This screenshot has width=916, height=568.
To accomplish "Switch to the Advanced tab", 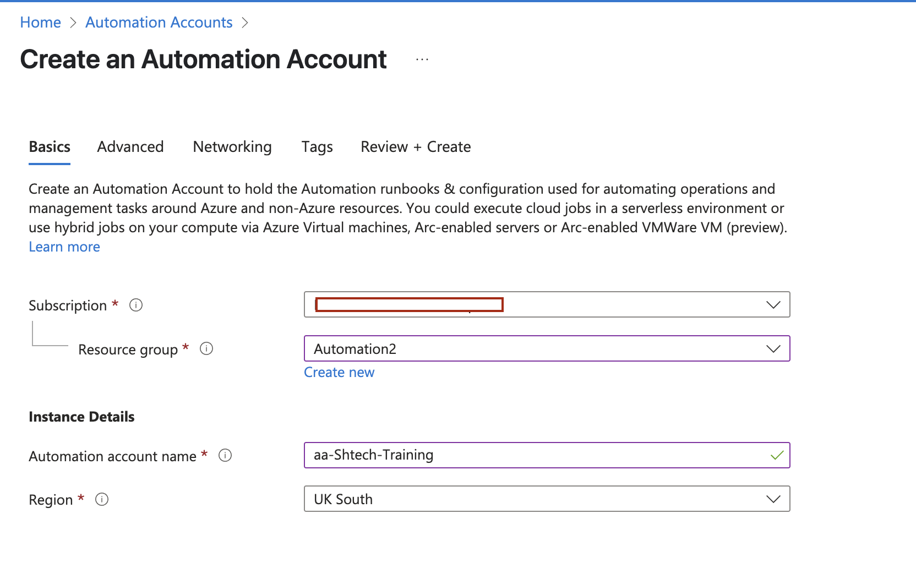I will tap(130, 146).
